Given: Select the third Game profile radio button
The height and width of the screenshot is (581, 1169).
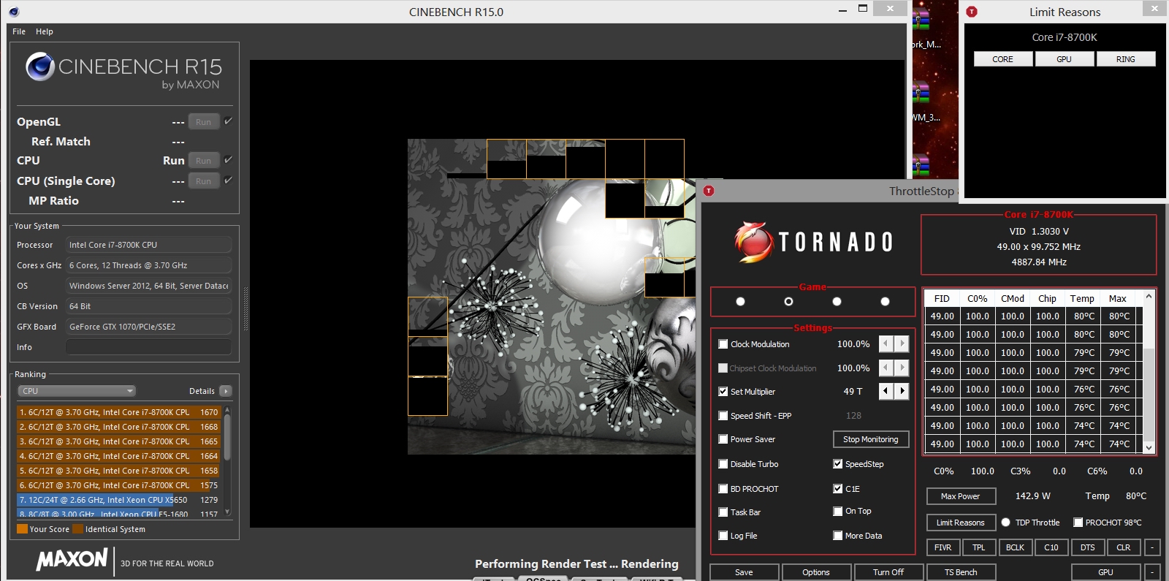Looking at the screenshot, I should (837, 301).
